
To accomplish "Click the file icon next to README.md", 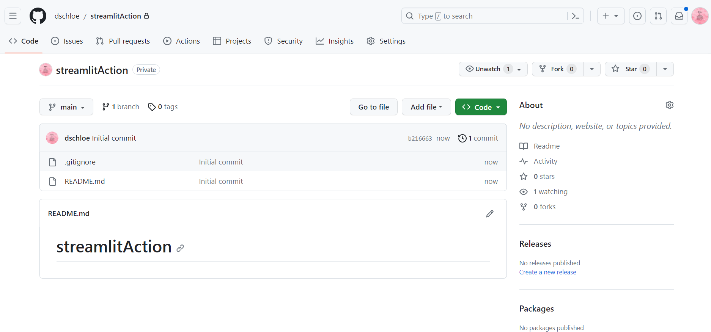I will [x=53, y=182].
